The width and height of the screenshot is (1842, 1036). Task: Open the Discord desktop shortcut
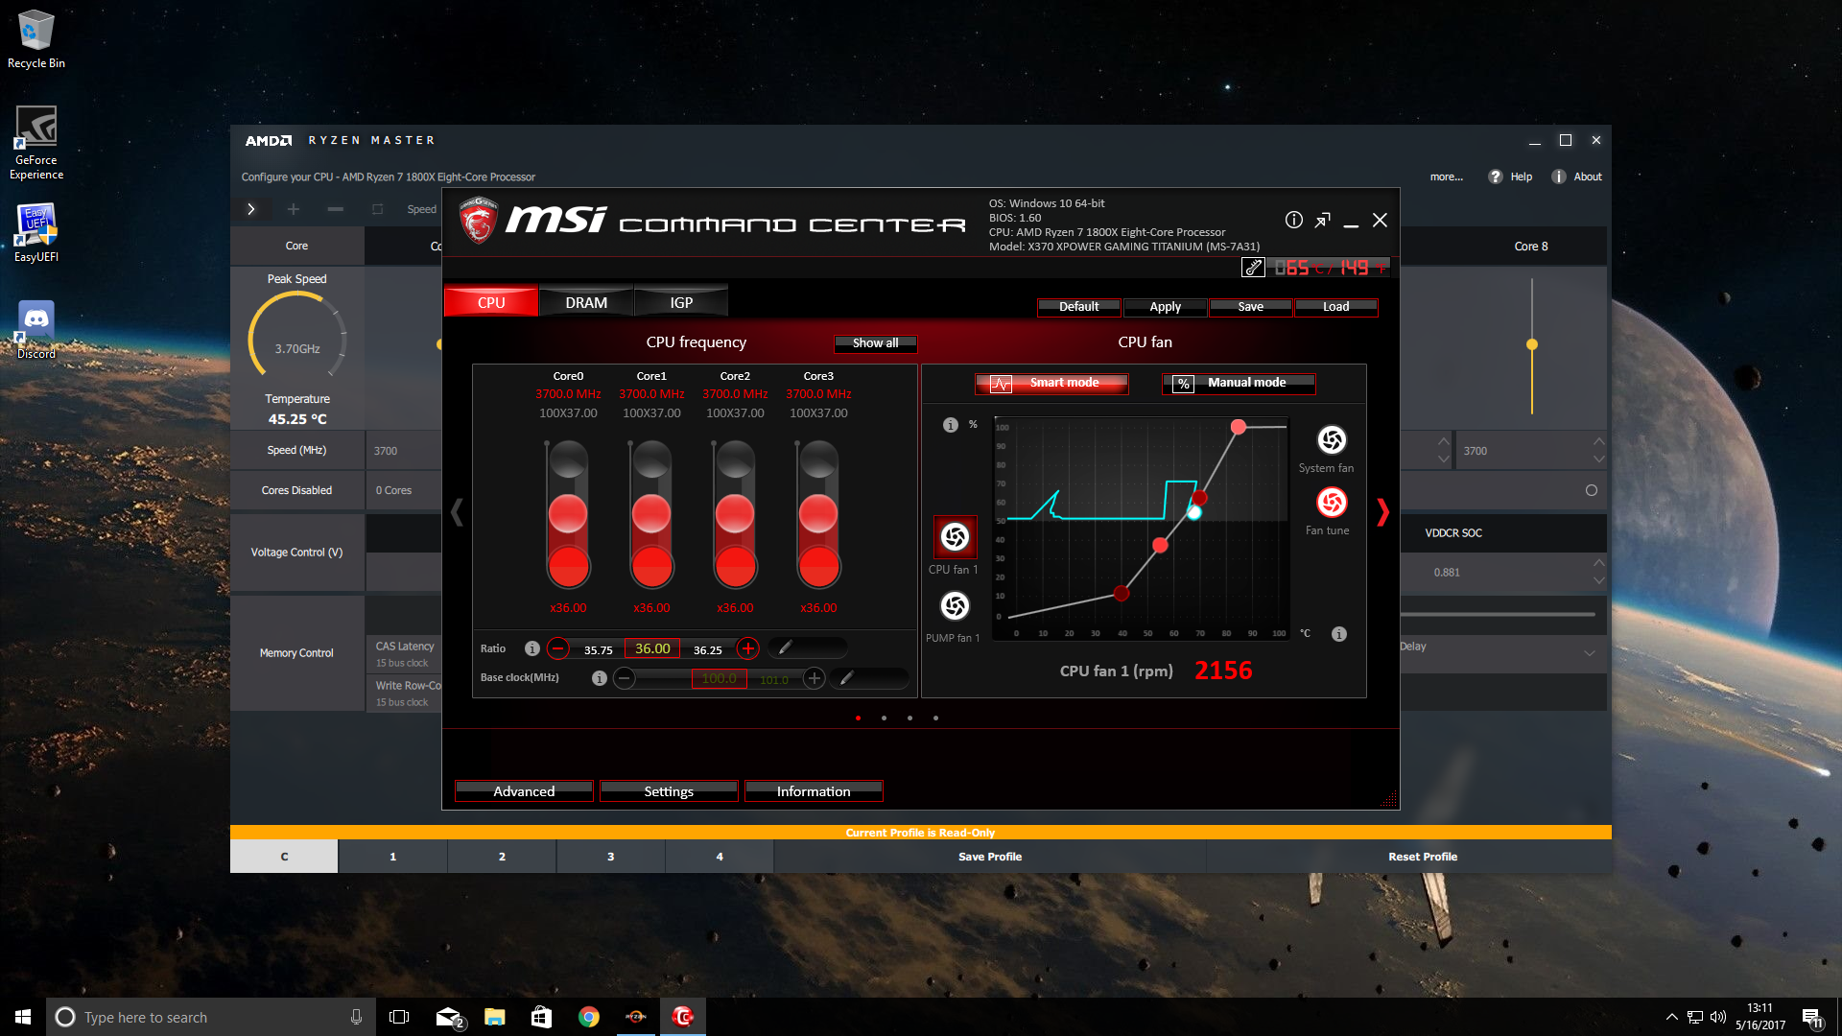click(x=36, y=330)
